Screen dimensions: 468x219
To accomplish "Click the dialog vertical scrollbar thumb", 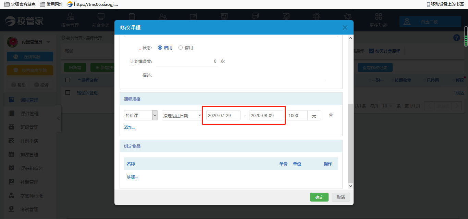I will click(350, 143).
